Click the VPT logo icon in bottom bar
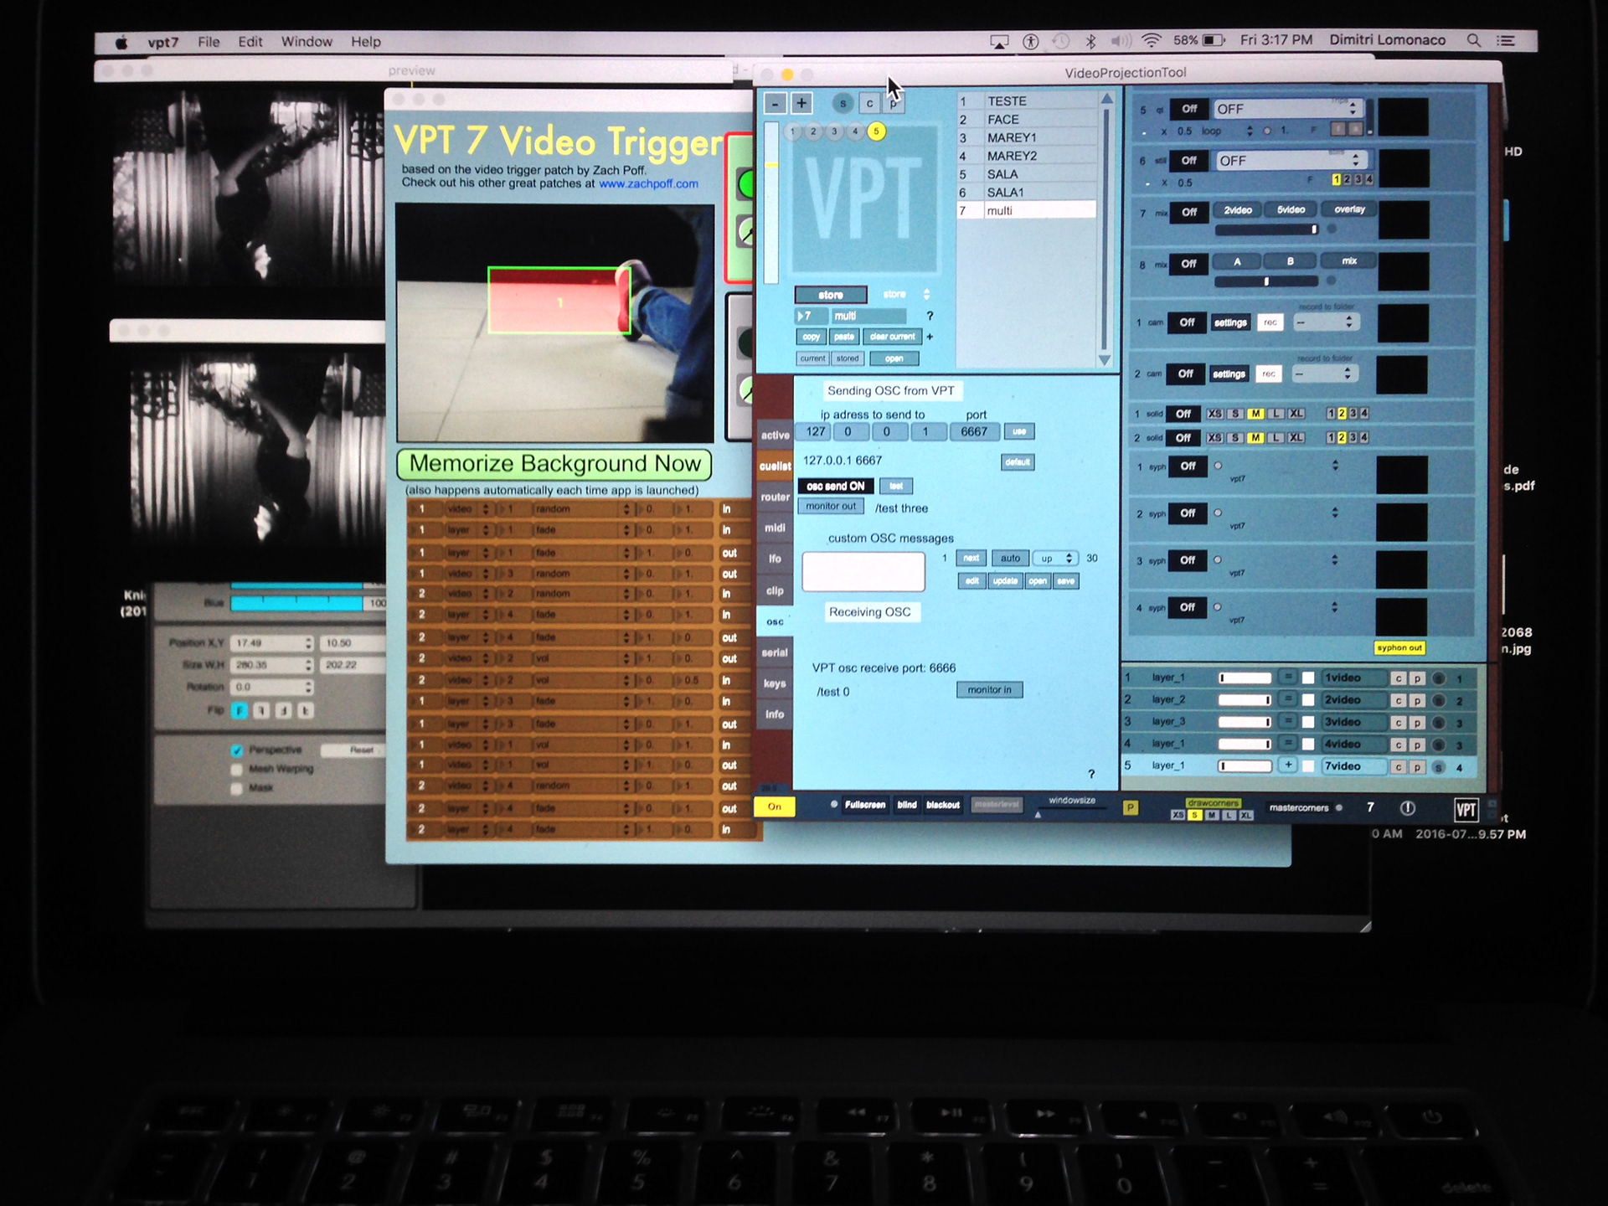This screenshot has height=1206, width=1608. coord(1466,809)
